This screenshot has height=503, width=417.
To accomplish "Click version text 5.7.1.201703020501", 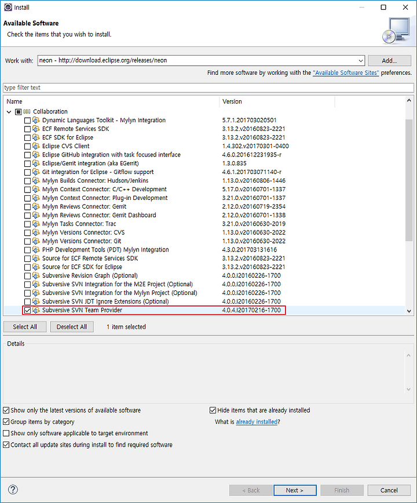I will point(250,121).
